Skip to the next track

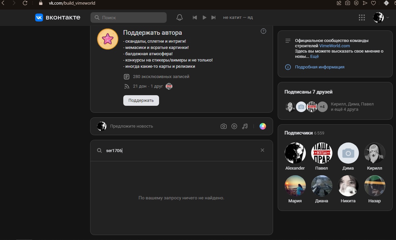point(214,18)
